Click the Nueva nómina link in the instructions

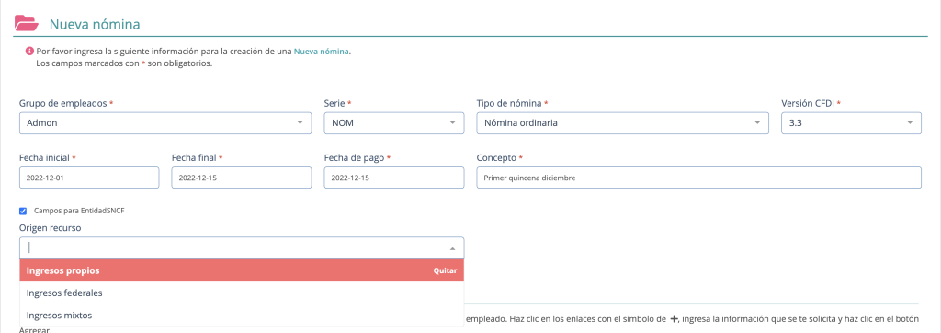coord(321,52)
